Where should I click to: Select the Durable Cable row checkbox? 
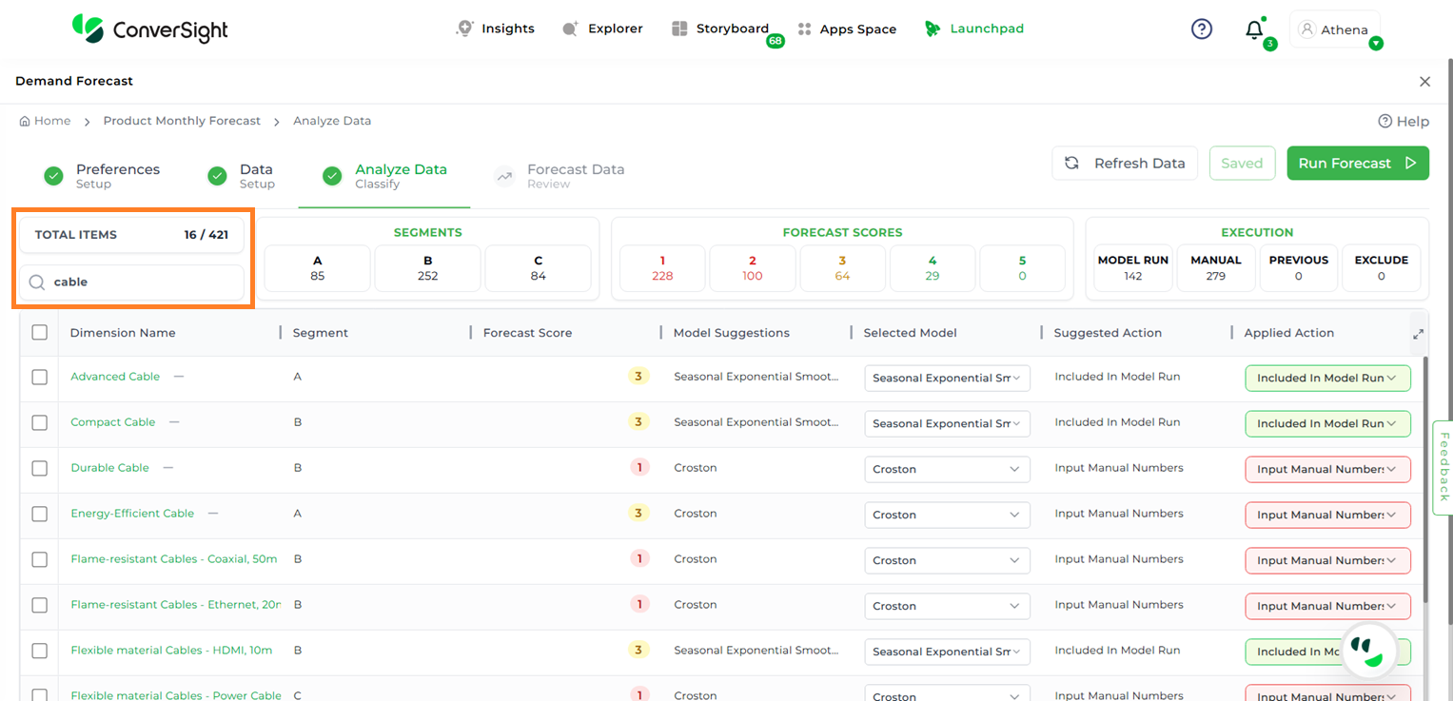(39, 469)
